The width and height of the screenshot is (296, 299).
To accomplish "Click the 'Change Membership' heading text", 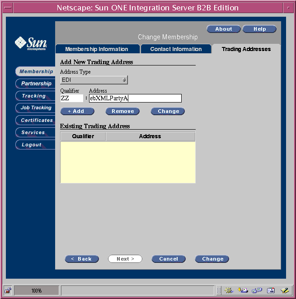I will (168, 37).
